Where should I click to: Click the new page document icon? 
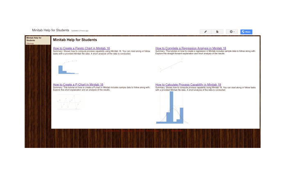click(x=217, y=32)
